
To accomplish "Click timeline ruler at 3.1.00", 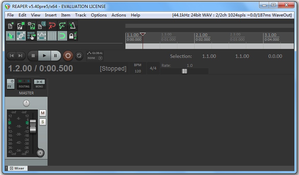I will pyautogui.click(x=270, y=35).
